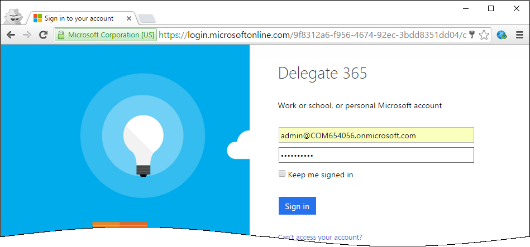Open the Can't access your account link
The width and height of the screenshot is (530, 247).
tap(320, 238)
